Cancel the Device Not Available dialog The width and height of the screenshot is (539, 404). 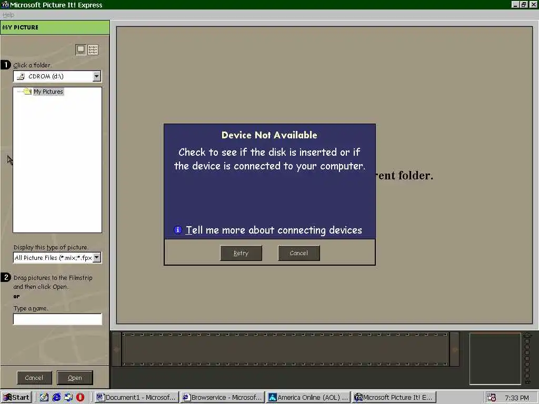click(x=299, y=253)
